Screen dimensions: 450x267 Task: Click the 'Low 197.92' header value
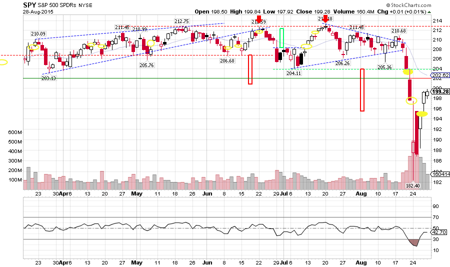pos(278,12)
